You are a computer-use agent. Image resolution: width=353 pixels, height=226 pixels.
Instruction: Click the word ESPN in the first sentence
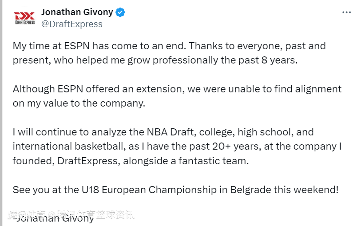click(77, 46)
